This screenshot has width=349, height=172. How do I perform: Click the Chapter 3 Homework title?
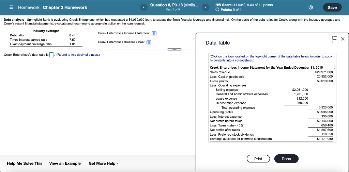65,7
